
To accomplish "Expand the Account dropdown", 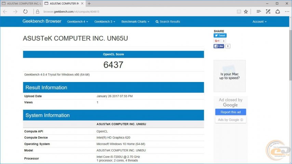I will click(260, 22).
